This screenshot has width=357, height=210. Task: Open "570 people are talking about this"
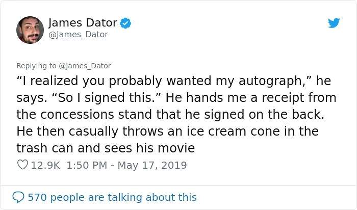click(x=112, y=197)
